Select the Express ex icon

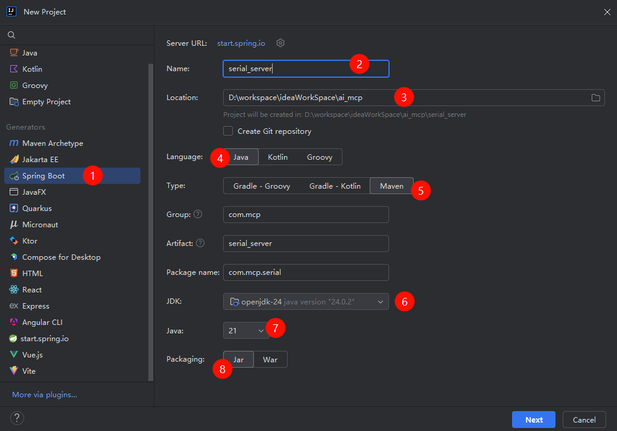(14, 306)
